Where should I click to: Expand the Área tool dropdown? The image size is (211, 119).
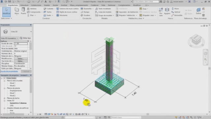pyautogui.click(x=147, y=9)
